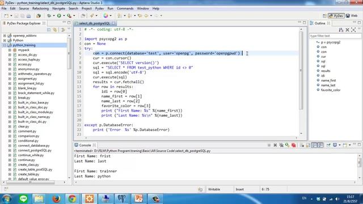Click the New file toolbar icon
The image size is (363, 204).
click(x=6, y=16)
